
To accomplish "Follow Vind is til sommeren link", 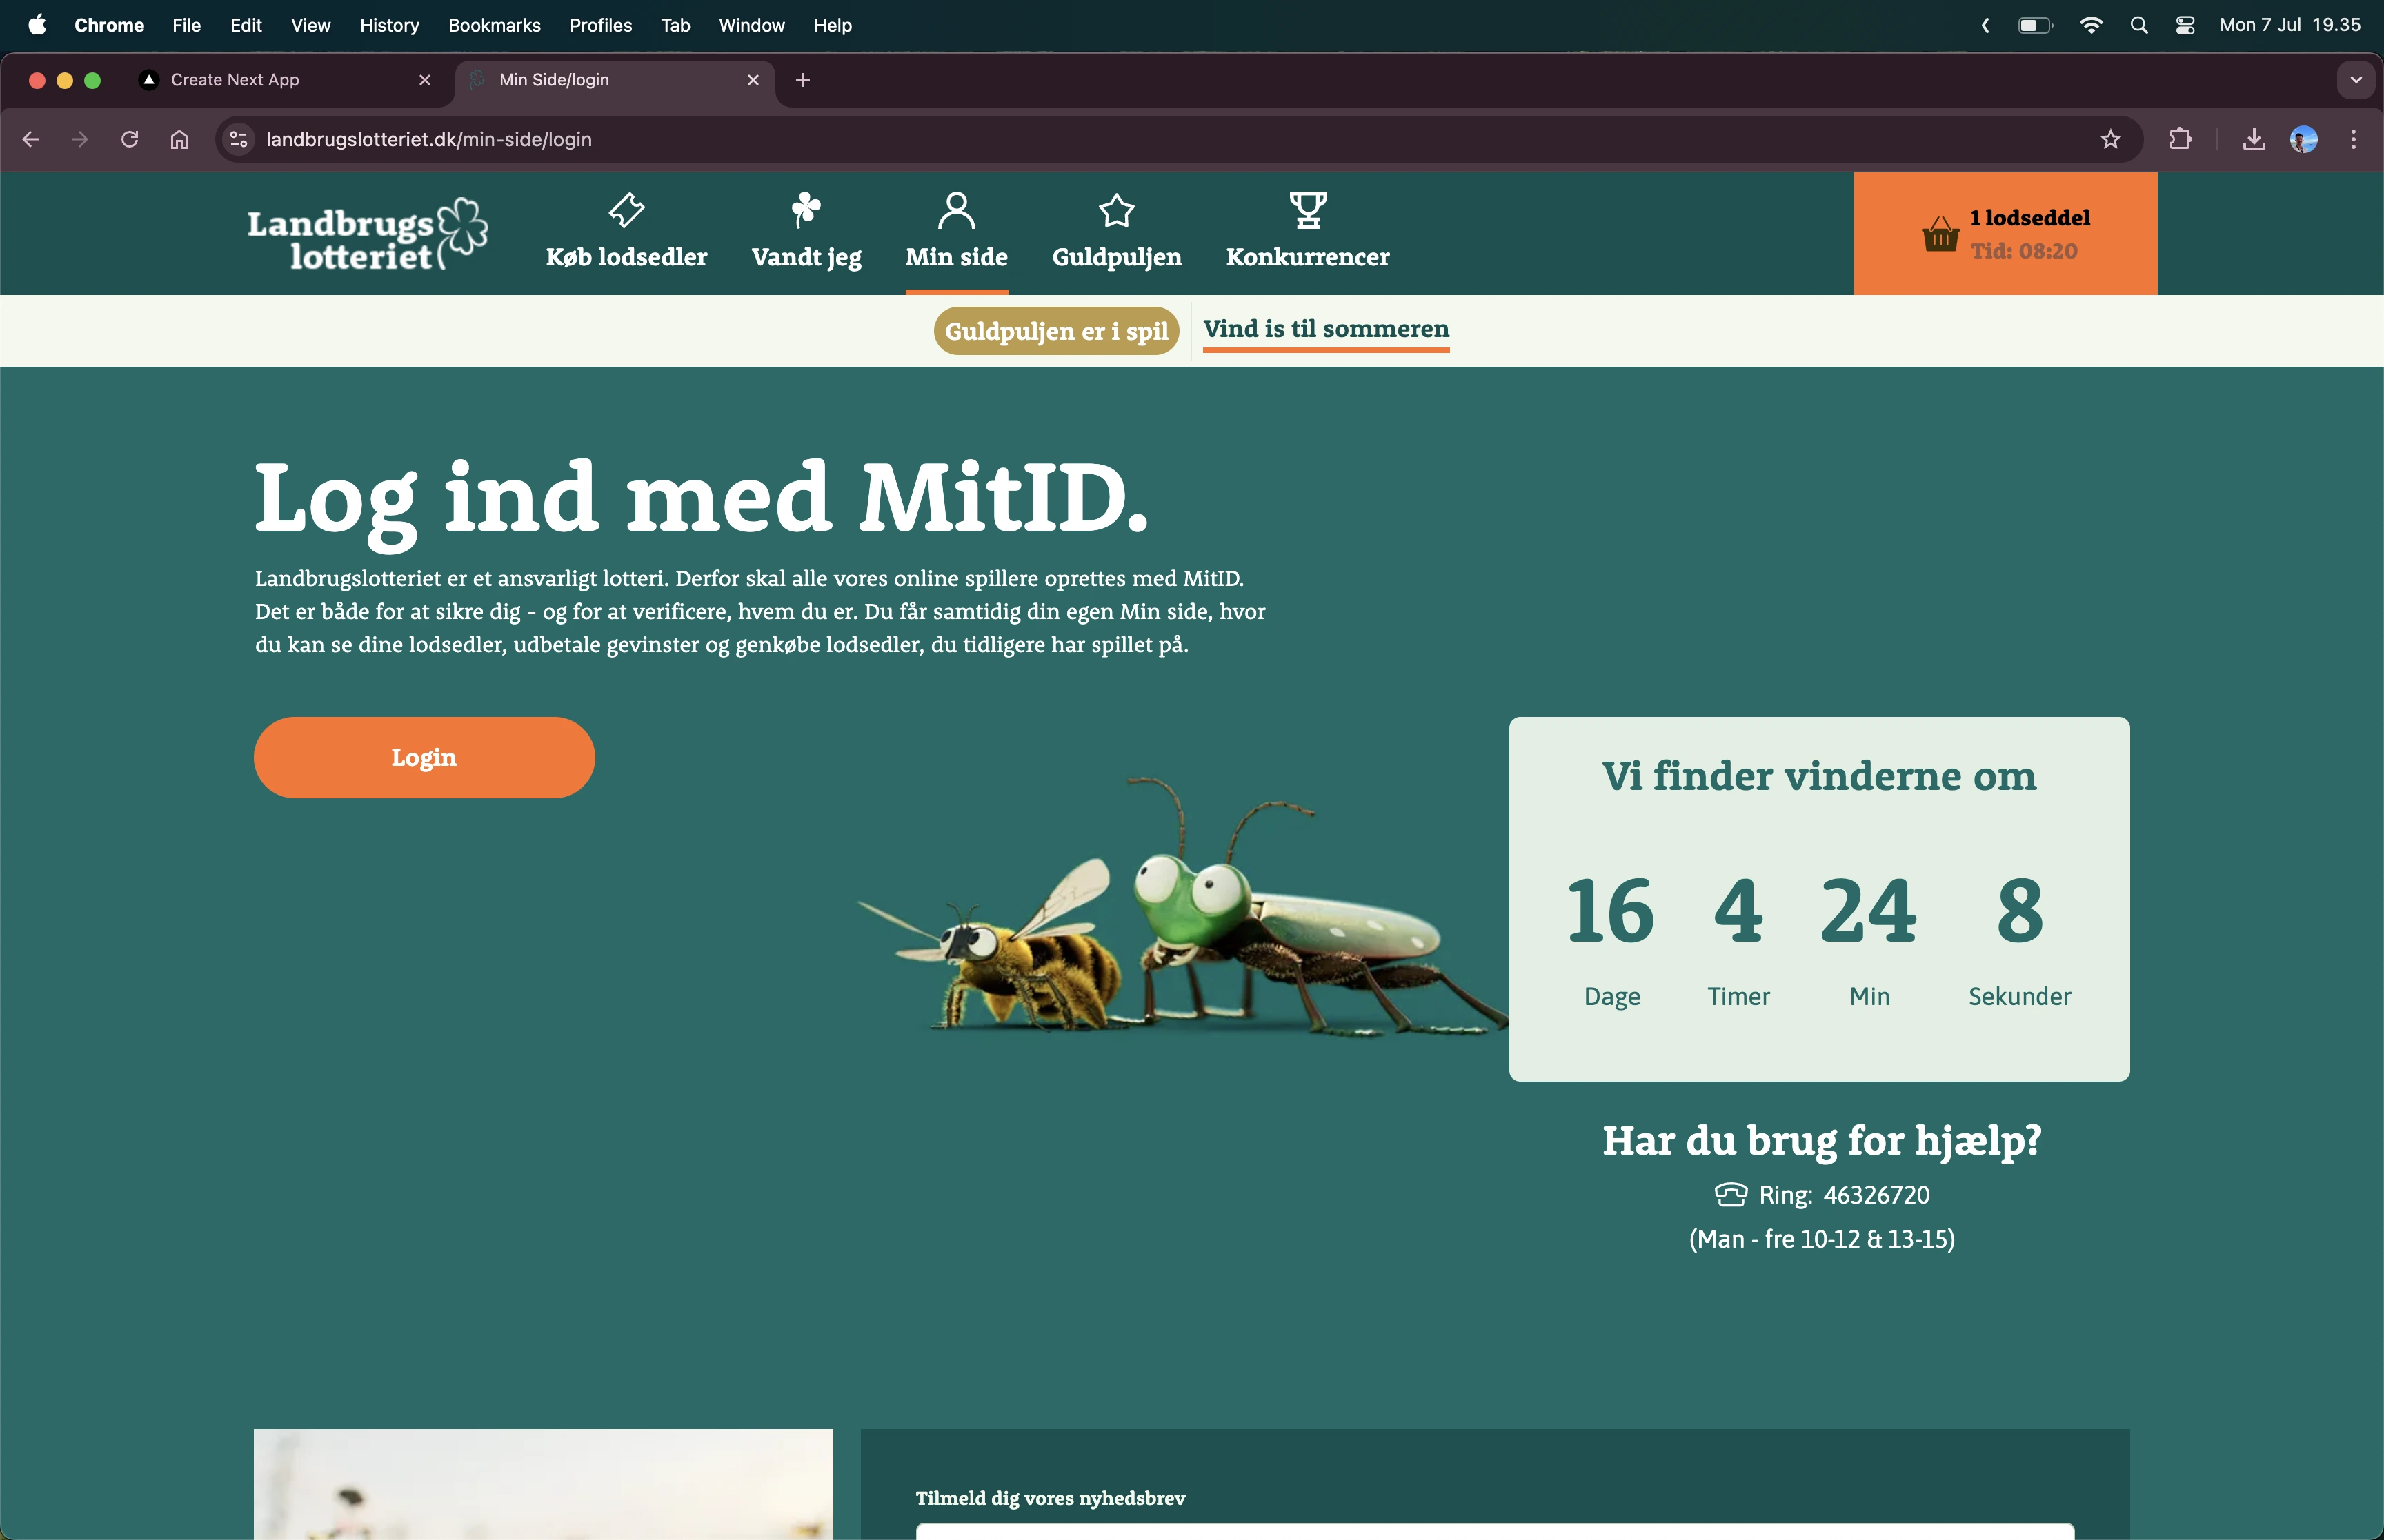I will pyautogui.click(x=1326, y=329).
